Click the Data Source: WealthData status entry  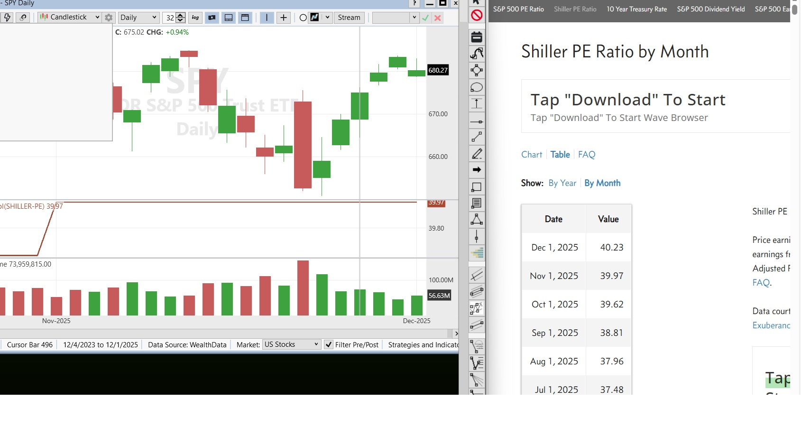pos(187,345)
